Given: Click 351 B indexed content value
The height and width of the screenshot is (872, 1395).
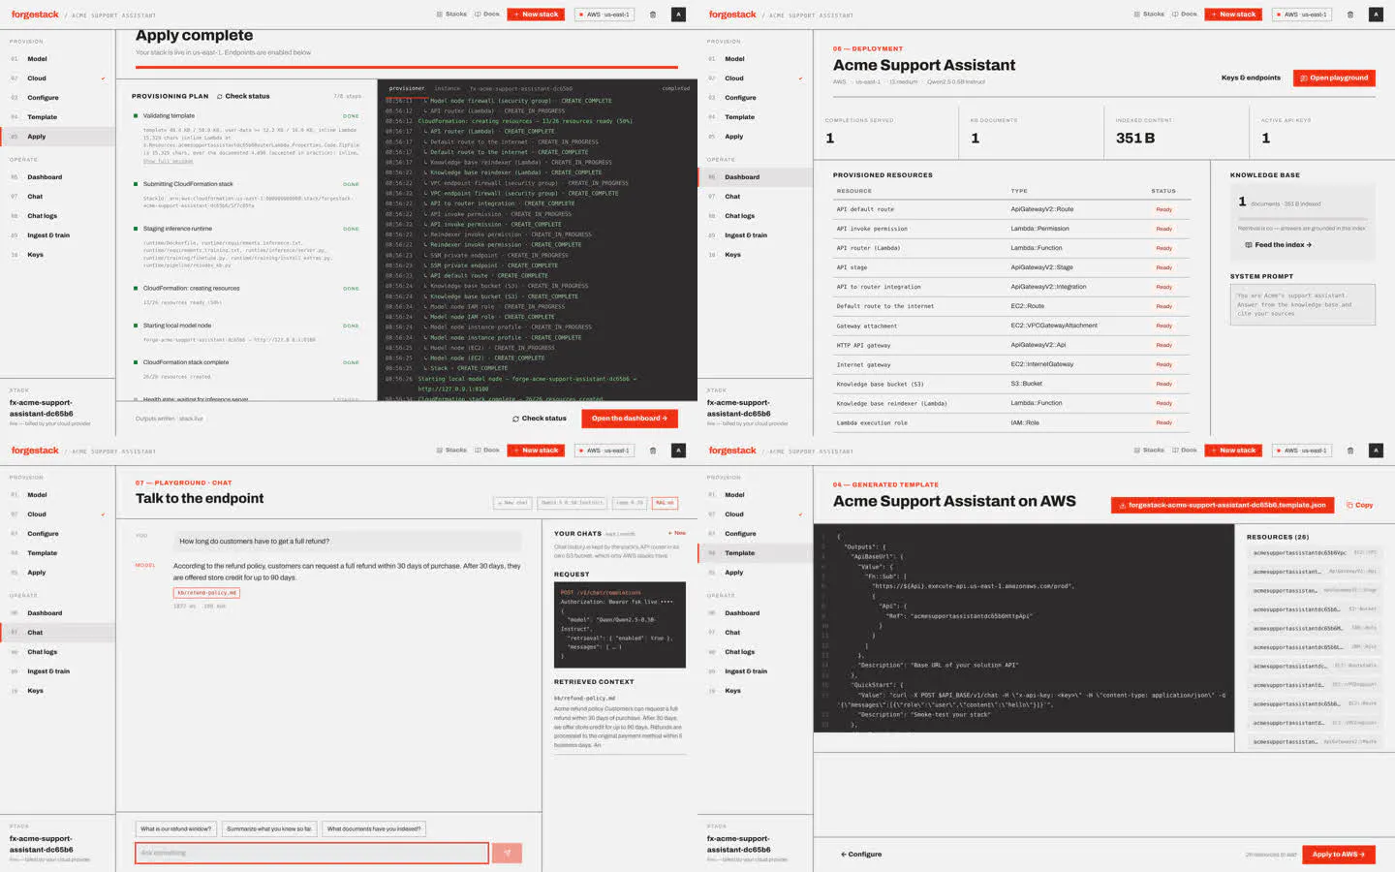Looking at the screenshot, I should click(x=1135, y=139).
